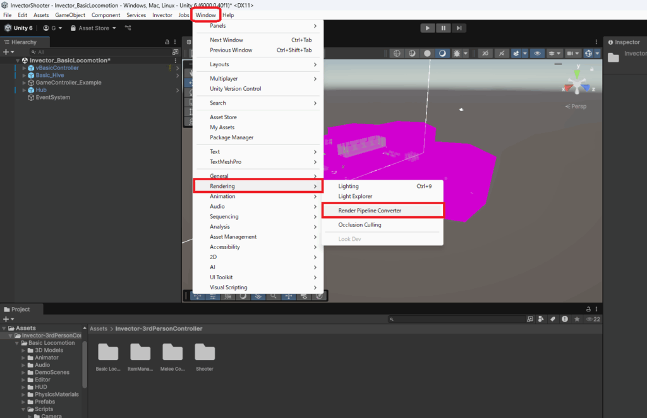Expand vBasicController in Hierarchy
Image resolution: width=647 pixels, height=418 pixels.
click(24, 68)
